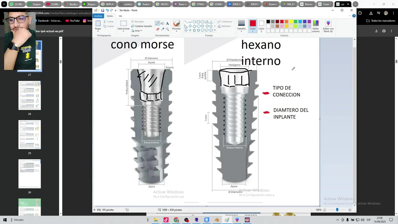This screenshot has height=224, width=398.
Task: Pick the black color swatch
Action: click(268, 21)
